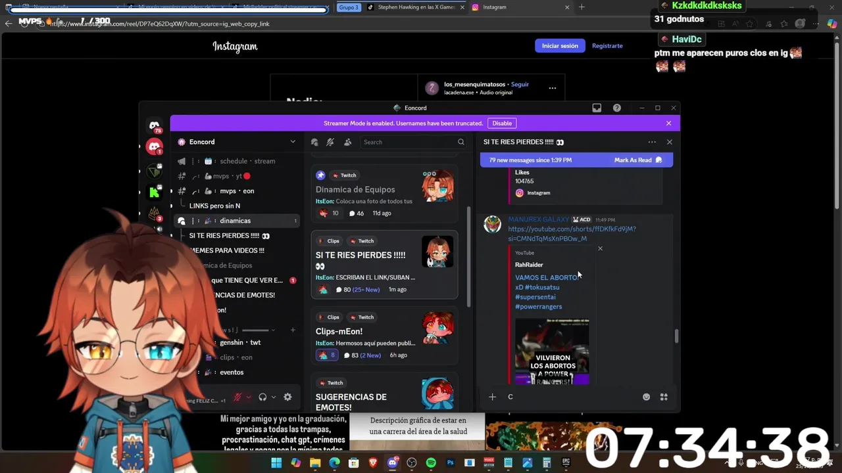Open emoji picker in message box

point(647,397)
